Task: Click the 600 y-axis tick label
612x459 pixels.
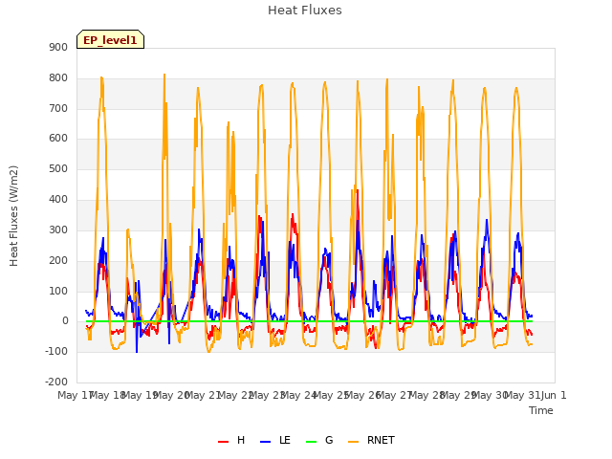Action: pyautogui.click(x=58, y=138)
